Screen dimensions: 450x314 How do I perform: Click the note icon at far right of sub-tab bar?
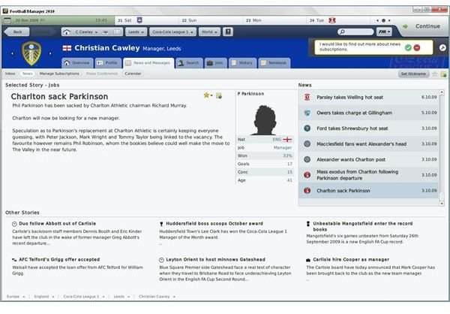[x=443, y=74]
